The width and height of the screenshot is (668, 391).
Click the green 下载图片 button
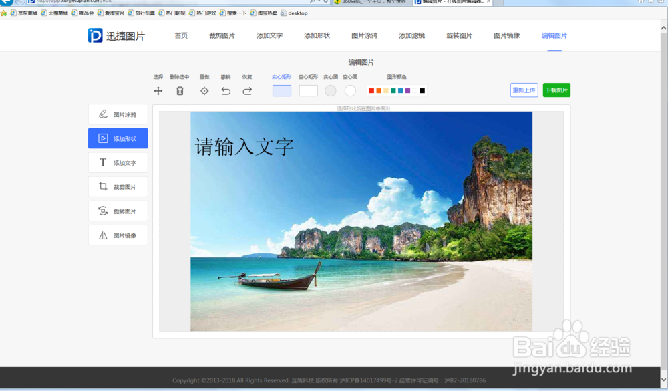[556, 90]
